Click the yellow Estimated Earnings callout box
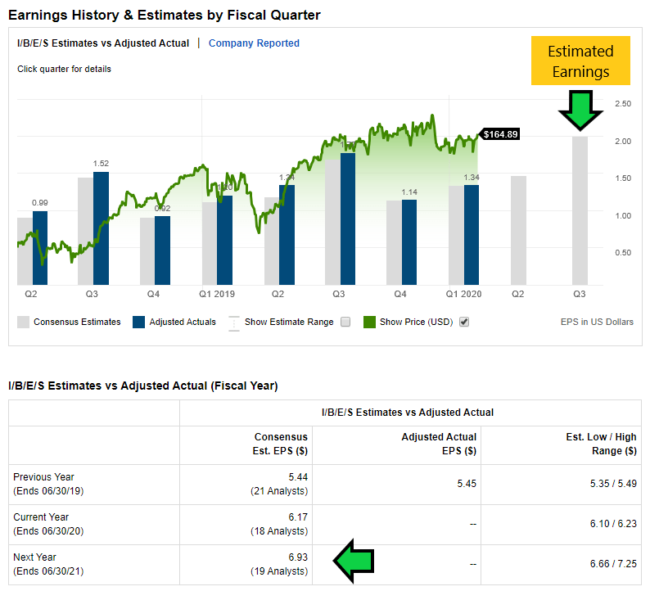The image size is (650, 591). pos(580,61)
